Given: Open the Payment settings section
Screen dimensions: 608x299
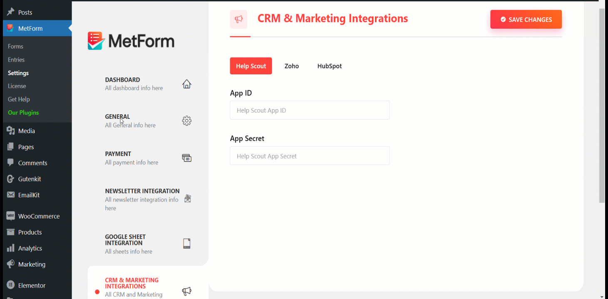Looking at the screenshot, I should point(148,158).
